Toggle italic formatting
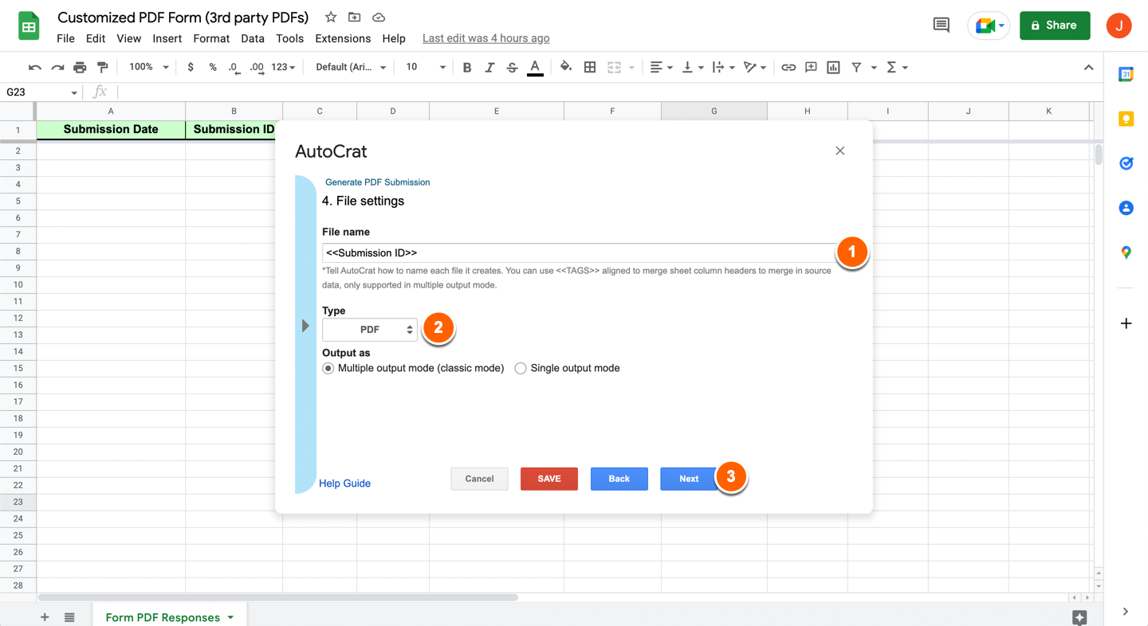 point(489,68)
